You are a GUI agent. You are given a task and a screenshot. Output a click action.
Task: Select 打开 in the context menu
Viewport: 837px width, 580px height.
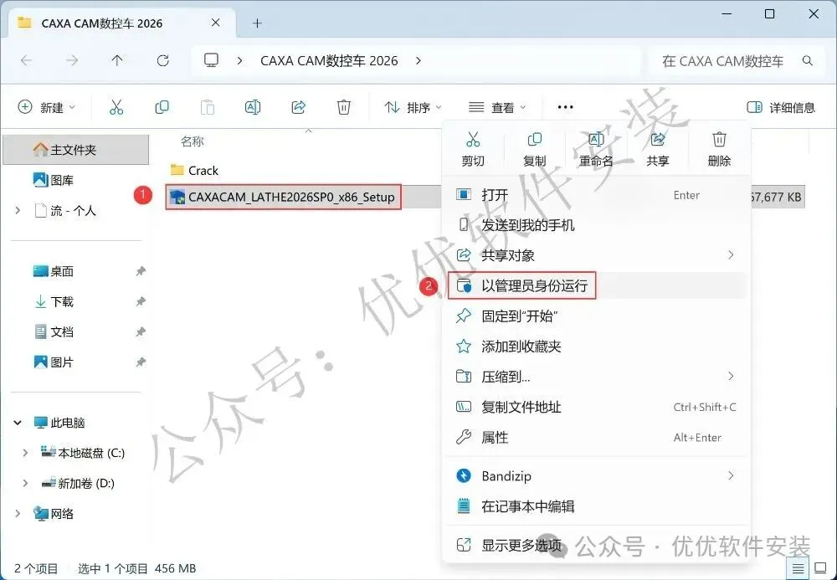(x=596, y=195)
